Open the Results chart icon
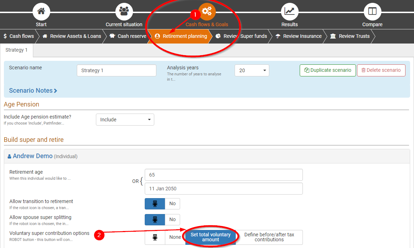 click(x=289, y=12)
